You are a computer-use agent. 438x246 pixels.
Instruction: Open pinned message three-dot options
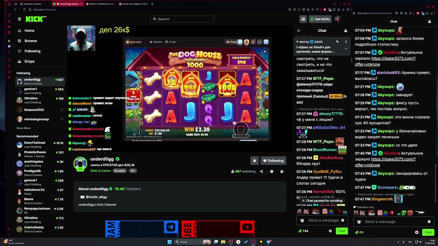(x=346, y=42)
